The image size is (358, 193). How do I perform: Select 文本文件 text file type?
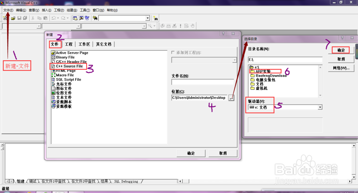62,97
